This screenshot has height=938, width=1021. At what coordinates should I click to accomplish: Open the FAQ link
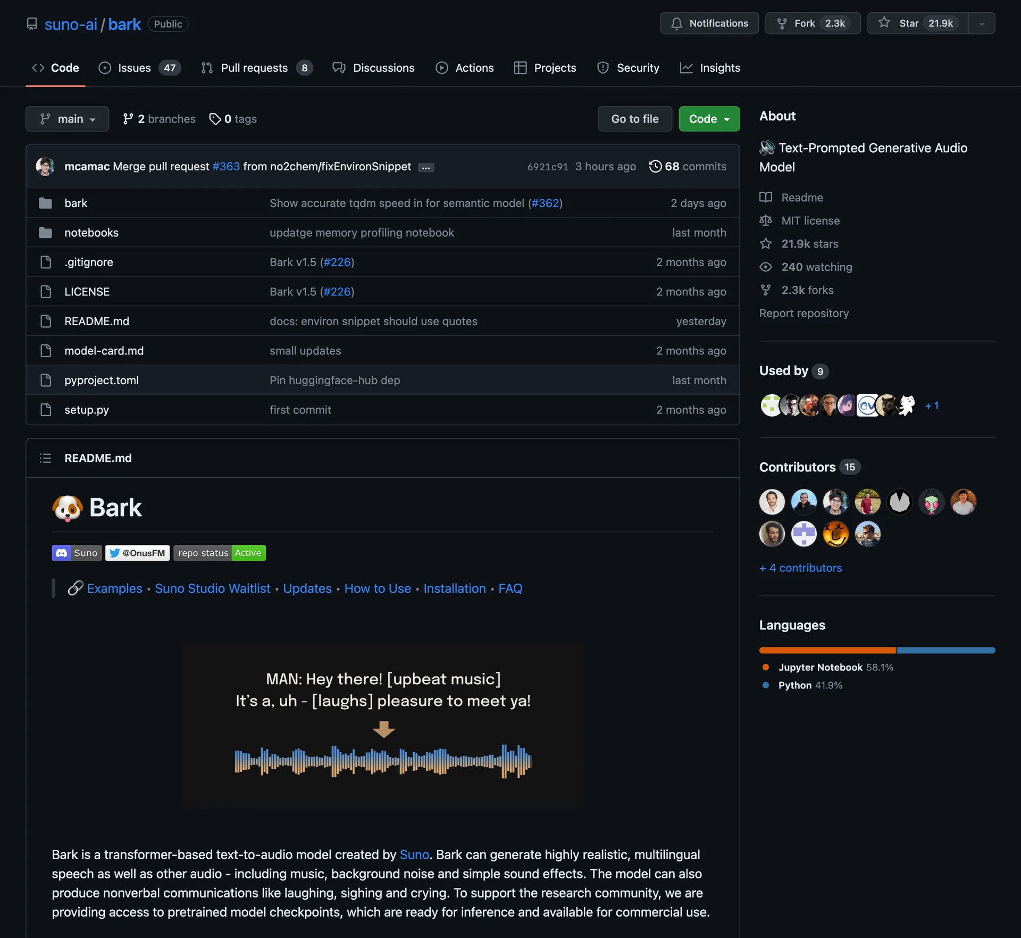510,589
